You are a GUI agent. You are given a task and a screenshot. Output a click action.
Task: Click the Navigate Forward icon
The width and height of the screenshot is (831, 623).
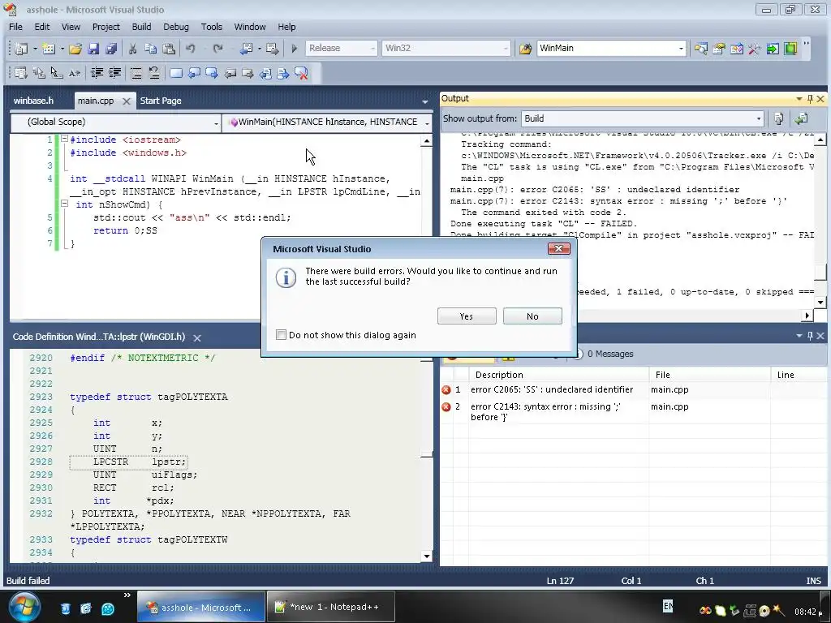(273, 49)
